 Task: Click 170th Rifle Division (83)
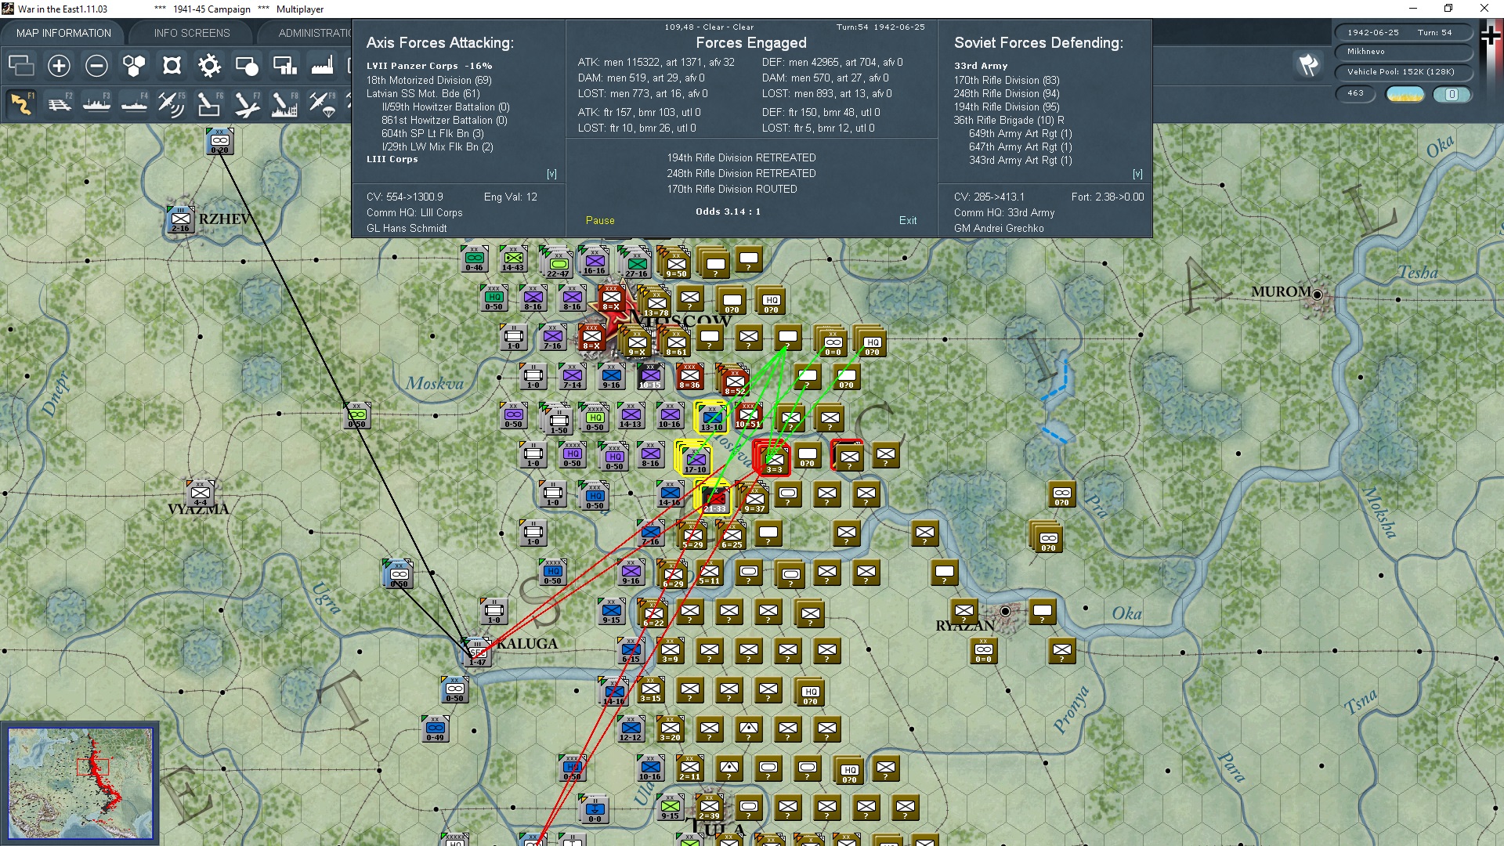pos(1007,80)
